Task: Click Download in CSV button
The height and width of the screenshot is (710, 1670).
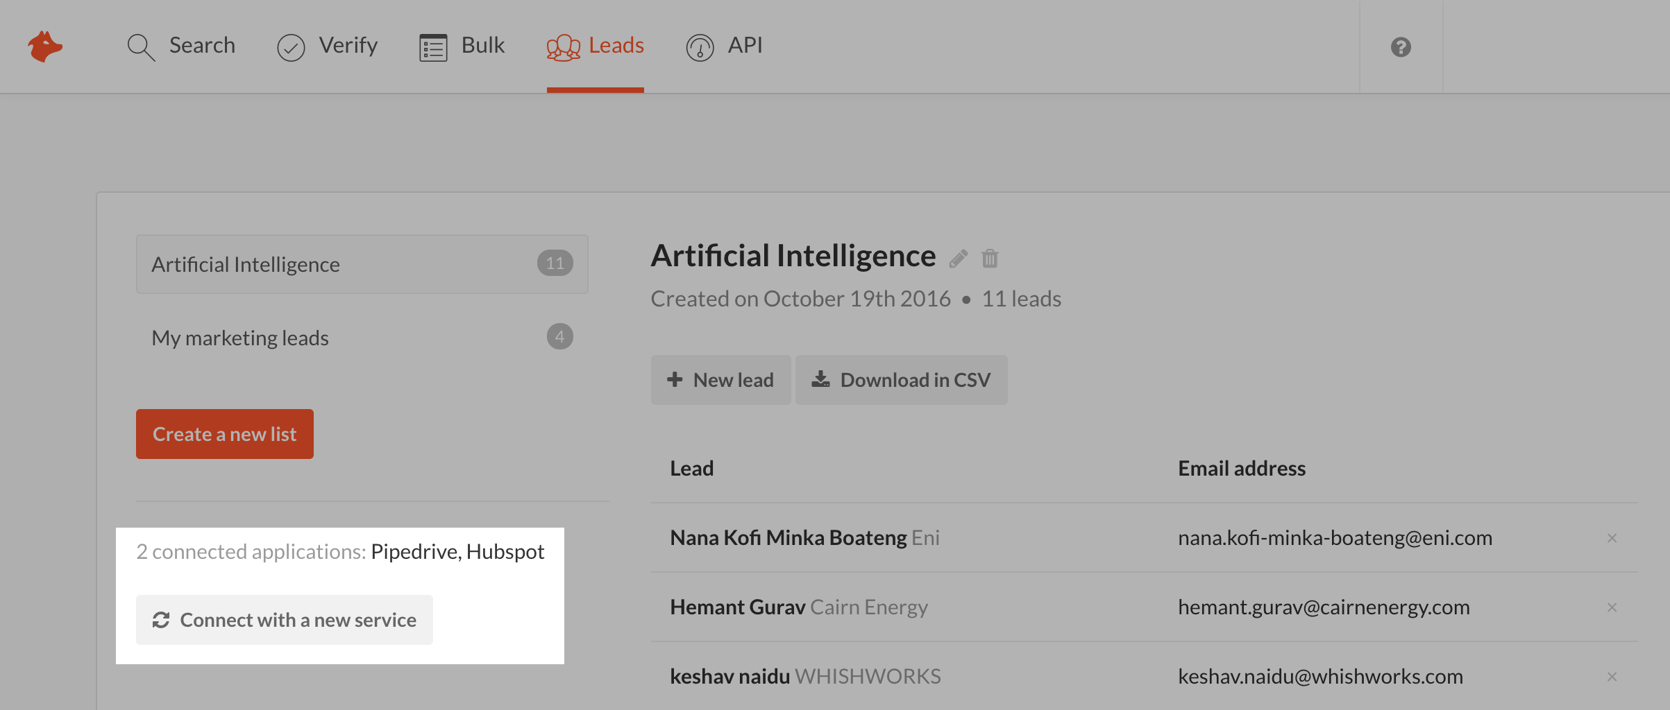Action: coord(901,380)
